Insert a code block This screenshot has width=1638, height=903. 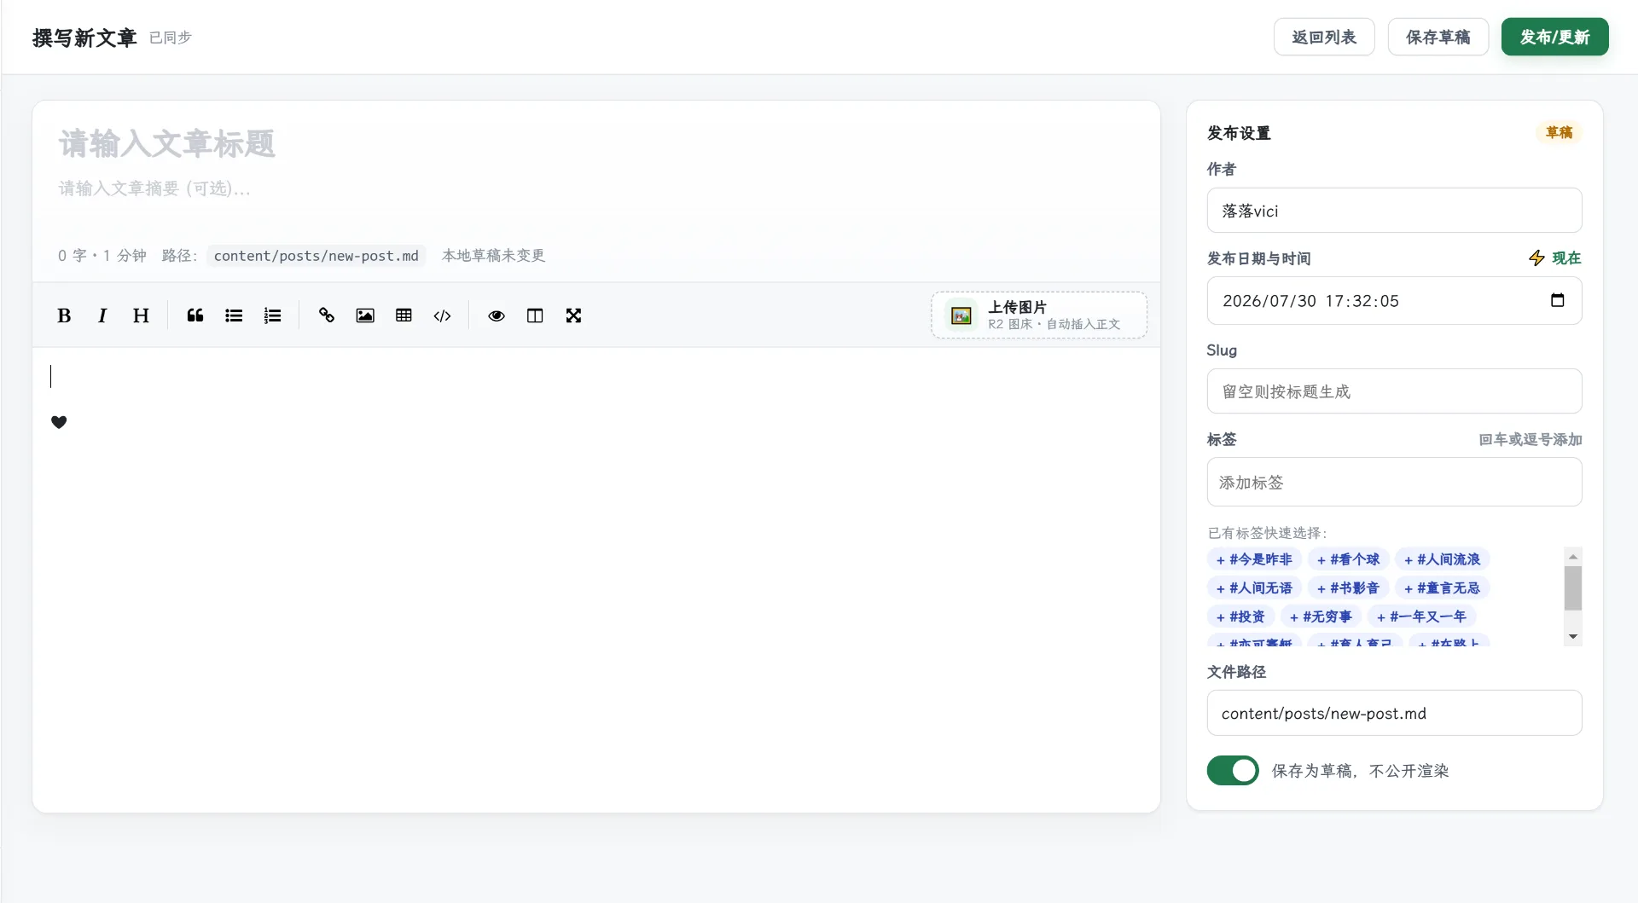point(442,315)
